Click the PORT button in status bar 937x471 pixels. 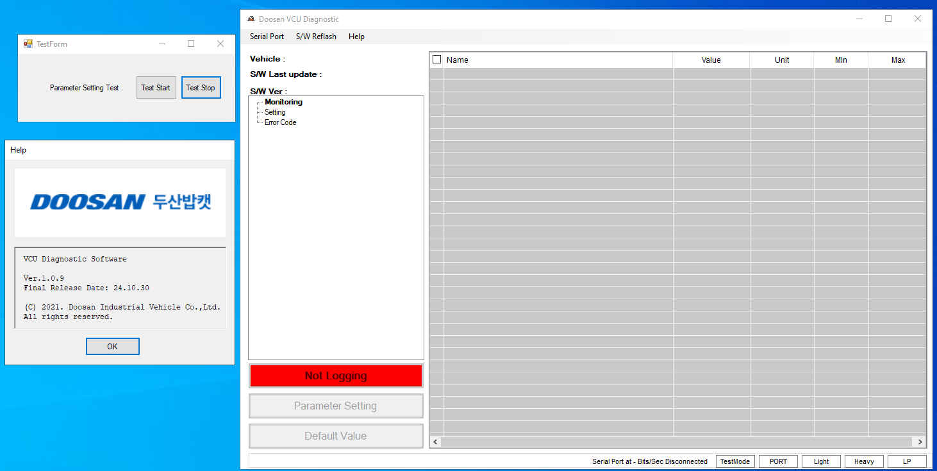[777, 461]
